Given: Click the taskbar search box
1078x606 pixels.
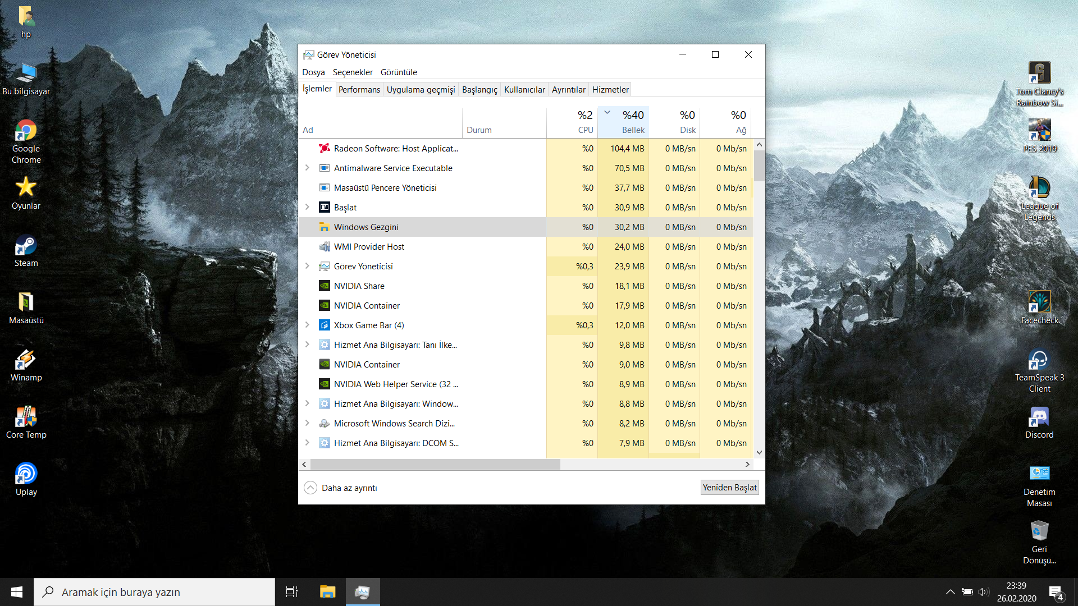Looking at the screenshot, I should 154,592.
